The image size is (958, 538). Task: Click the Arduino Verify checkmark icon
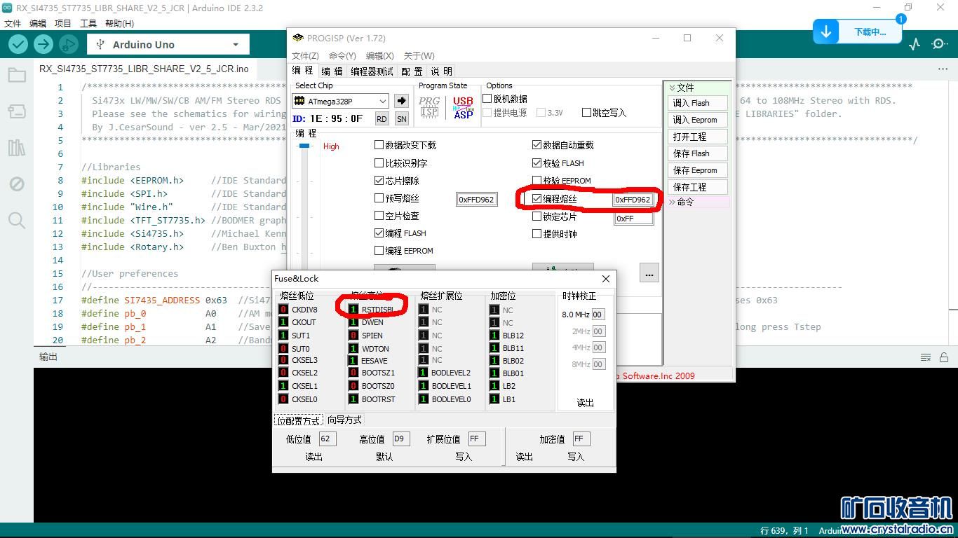(x=18, y=44)
